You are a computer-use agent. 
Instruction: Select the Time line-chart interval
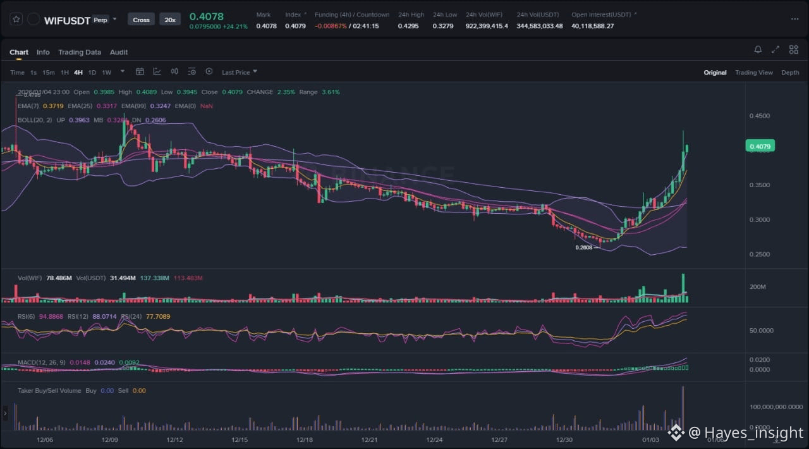pyautogui.click(x=17, y=72)
